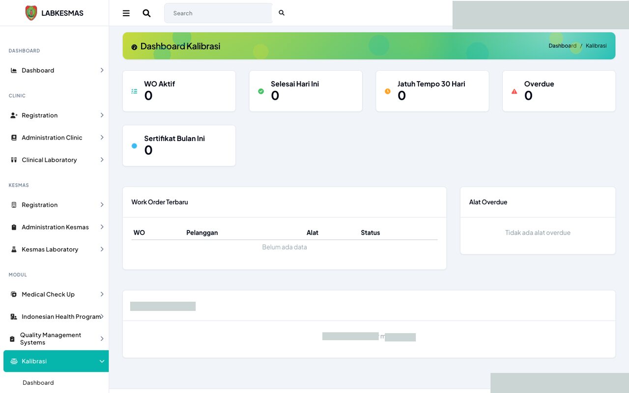Click the red warning icon on Overdue card

(x=515, y=91)
